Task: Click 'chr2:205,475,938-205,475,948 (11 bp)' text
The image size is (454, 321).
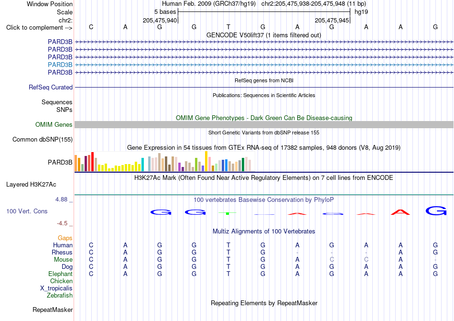Action: coord(313,4)
